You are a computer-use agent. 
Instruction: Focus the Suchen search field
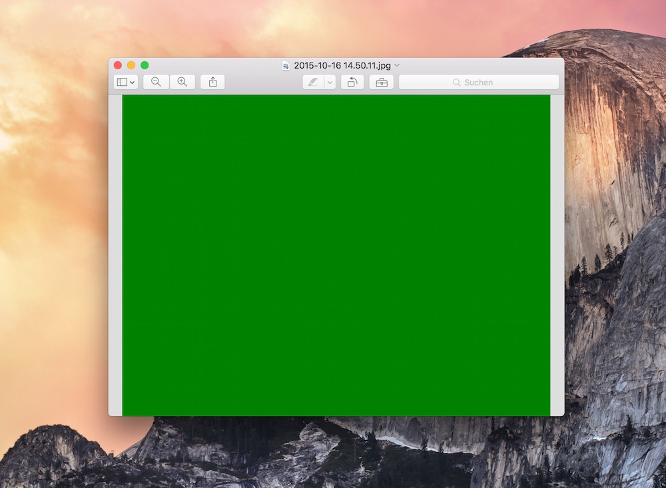click(x=493, y=83)
